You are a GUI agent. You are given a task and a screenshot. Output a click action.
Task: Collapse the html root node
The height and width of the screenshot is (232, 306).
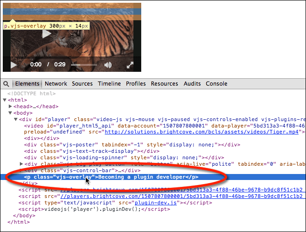[5, 100]
